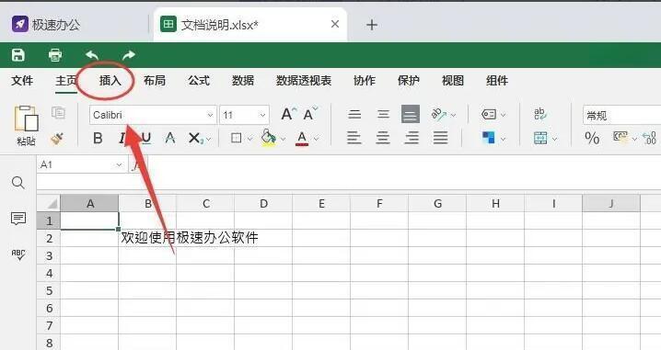
Task: Select row header 5
Action: point(49,290)
